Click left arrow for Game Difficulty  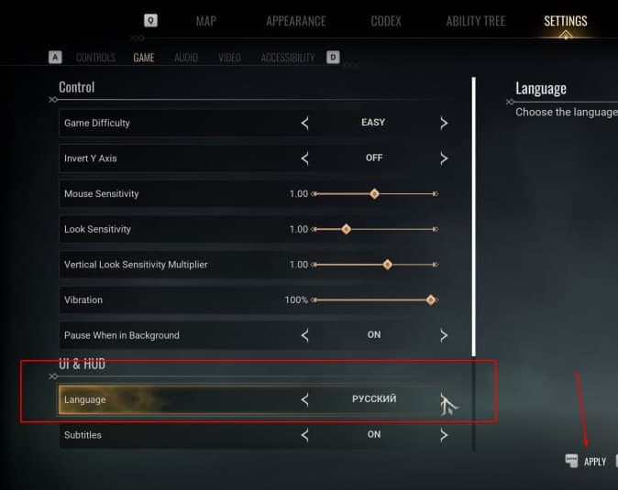click(304, 124)
